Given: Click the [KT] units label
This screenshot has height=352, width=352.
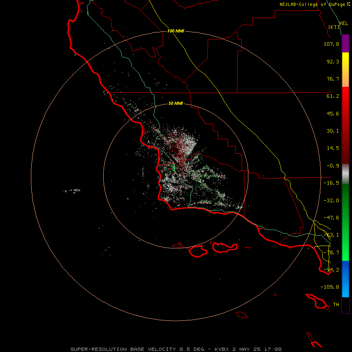Looking at the screenshot, I should (x=334, y=27).
